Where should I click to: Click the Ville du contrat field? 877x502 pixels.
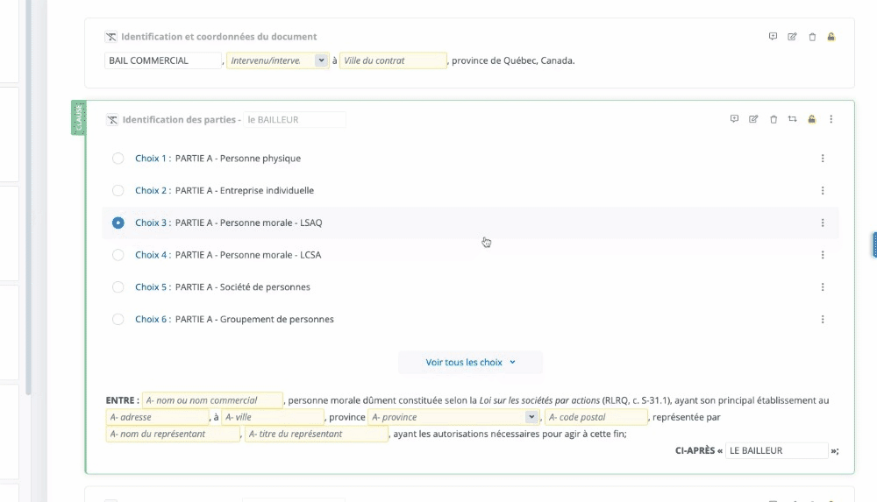[x=393, y=60]
